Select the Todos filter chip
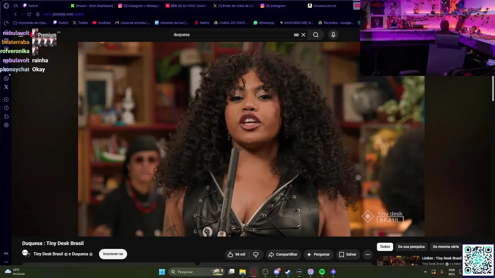The width and height of the screenshot is (495, 278). [x=385, y=247]
